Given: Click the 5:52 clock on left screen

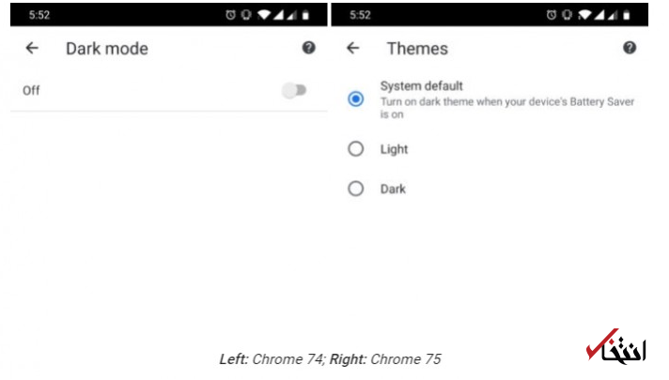Looking at the screenshot, I should tap(39, 15).
